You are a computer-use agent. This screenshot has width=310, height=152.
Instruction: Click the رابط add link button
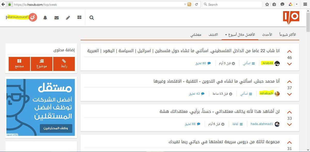(64, 64)
